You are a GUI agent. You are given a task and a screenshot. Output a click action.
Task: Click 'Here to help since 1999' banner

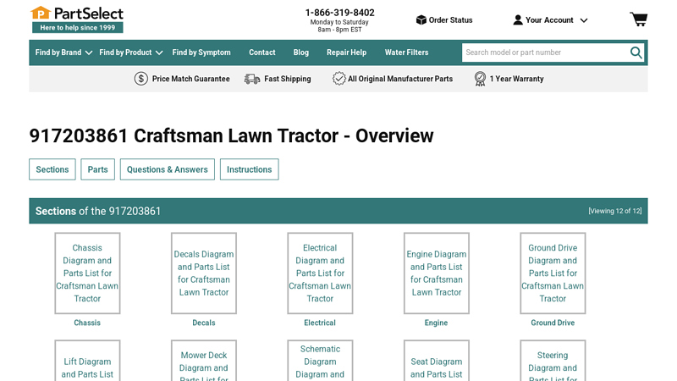[x=78, y=28]
